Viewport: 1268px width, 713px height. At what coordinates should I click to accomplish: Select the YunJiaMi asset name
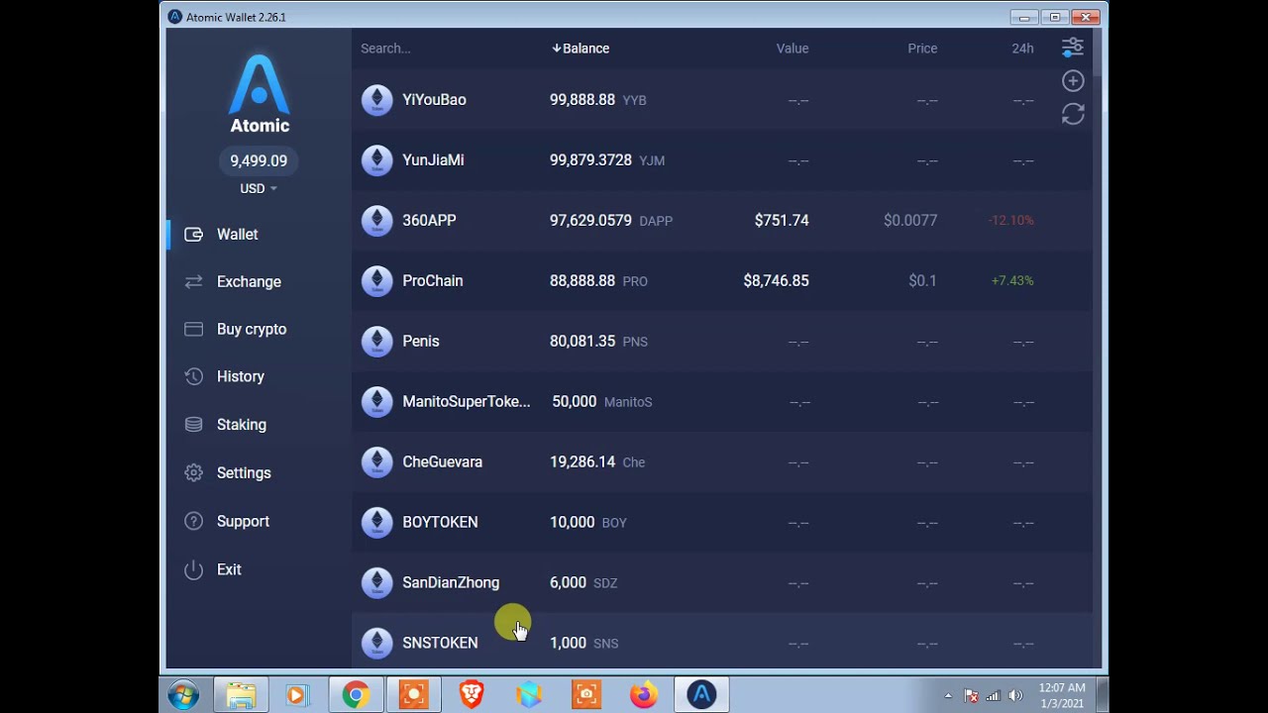433,160
